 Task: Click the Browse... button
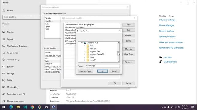pyautogui.click(x=128, y=35)
